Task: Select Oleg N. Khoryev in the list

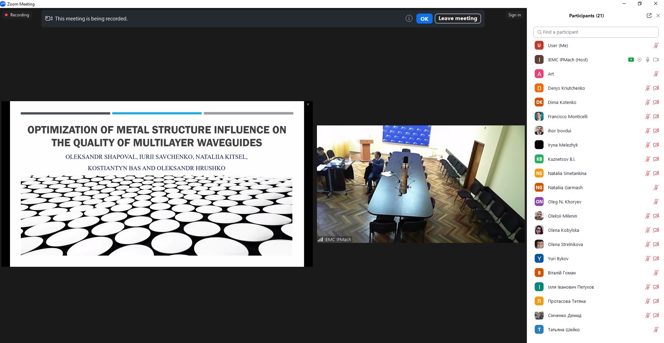Action: click(564, 202)
